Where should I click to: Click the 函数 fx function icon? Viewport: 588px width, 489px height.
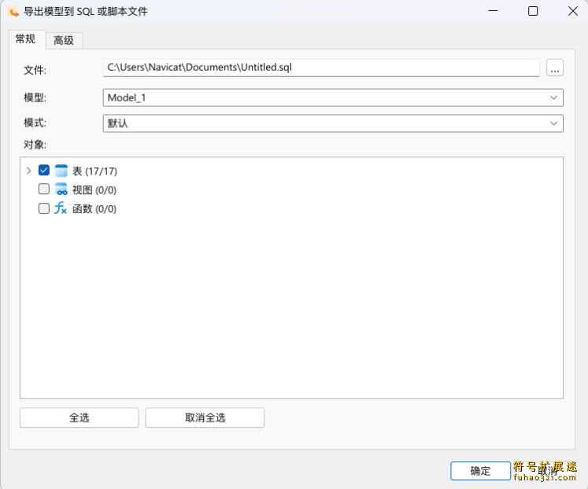tap(61, 208)
